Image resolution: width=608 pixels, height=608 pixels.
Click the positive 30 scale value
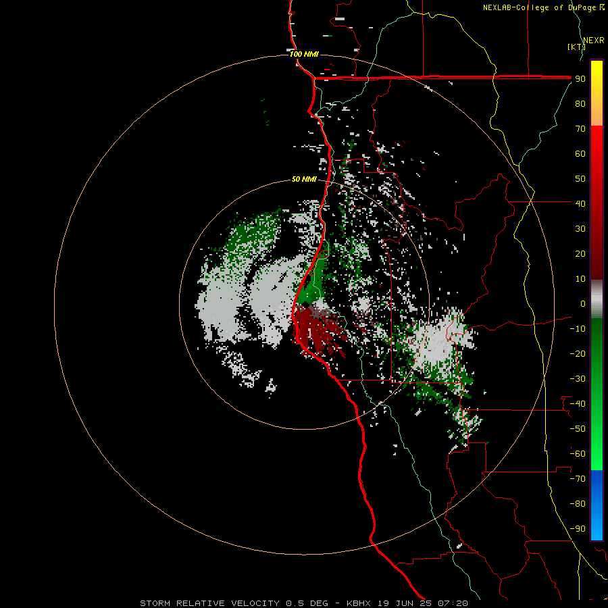coord(580,229)
